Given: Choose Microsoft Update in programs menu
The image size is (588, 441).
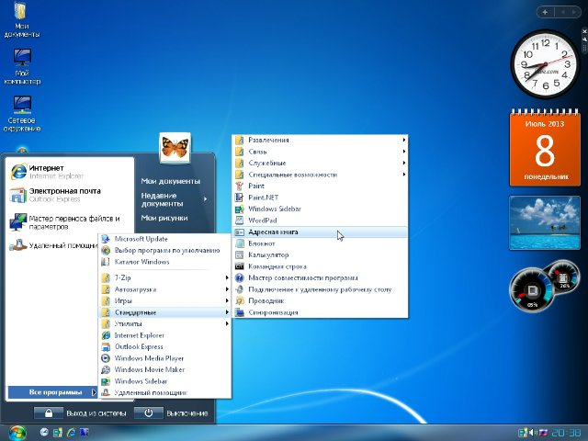Looking at the screenshot, I should [x=141, y=239].
